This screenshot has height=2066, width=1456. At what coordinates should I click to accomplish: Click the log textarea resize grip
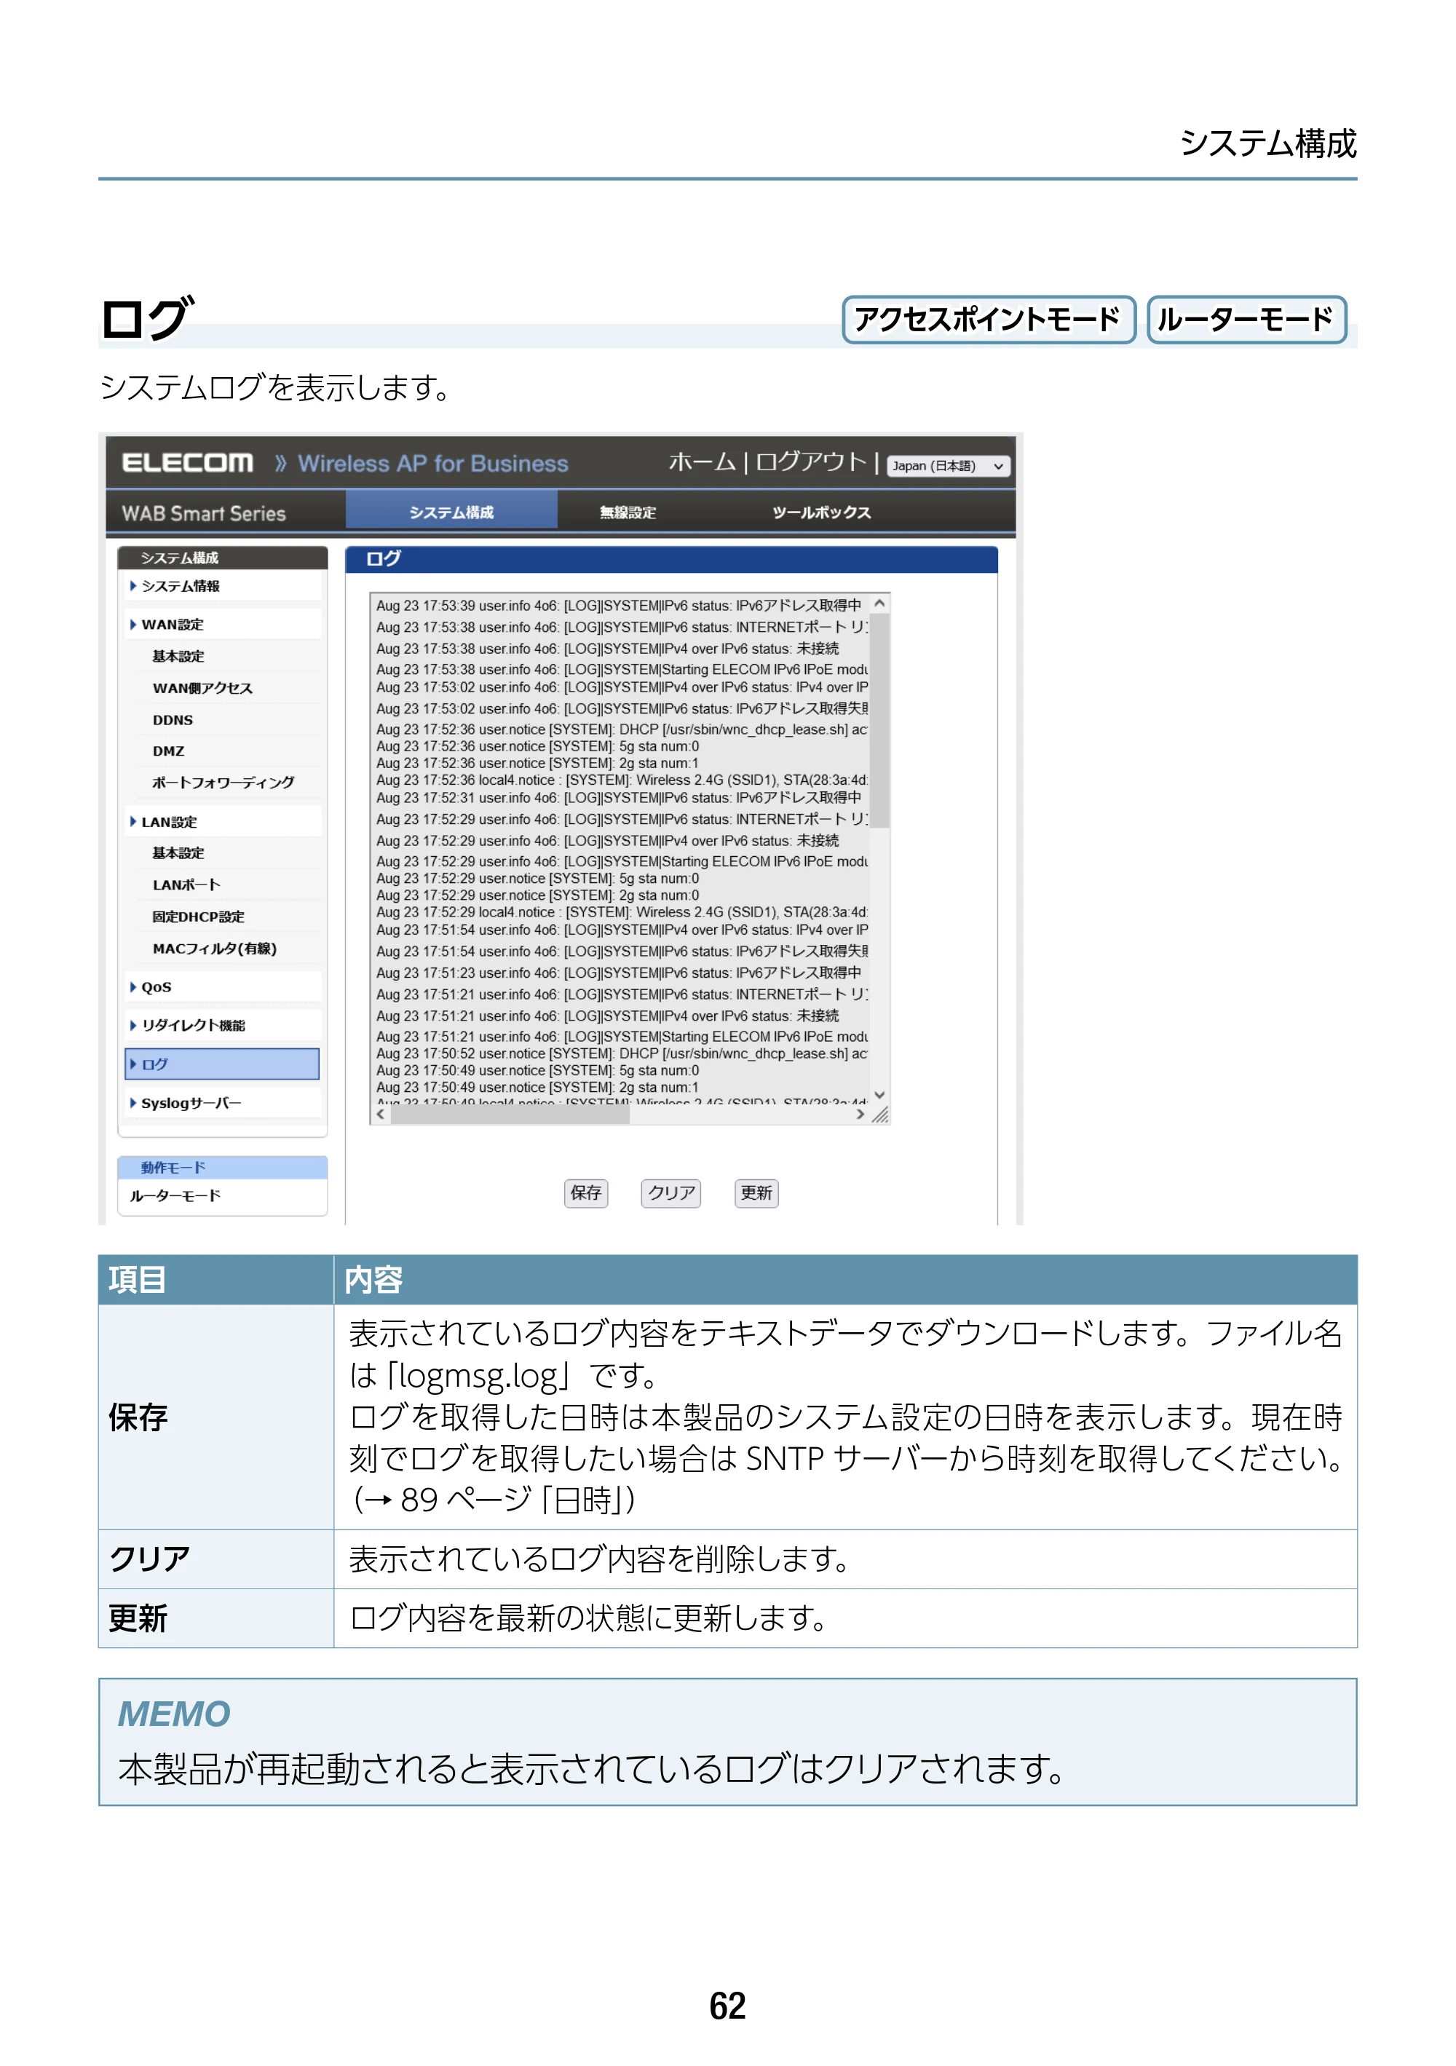tap(880, 1115)
